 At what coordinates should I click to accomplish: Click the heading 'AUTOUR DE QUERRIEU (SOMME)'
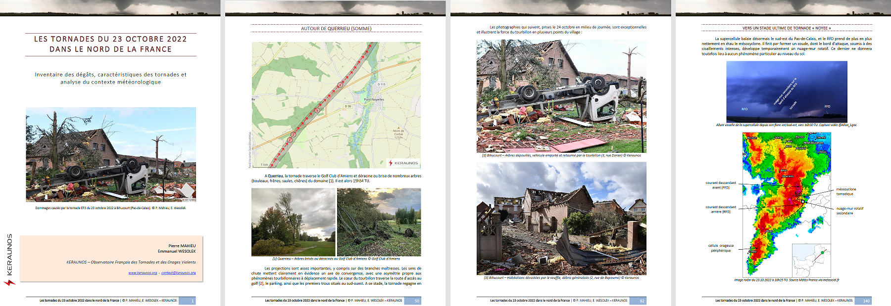coord(336,29)
